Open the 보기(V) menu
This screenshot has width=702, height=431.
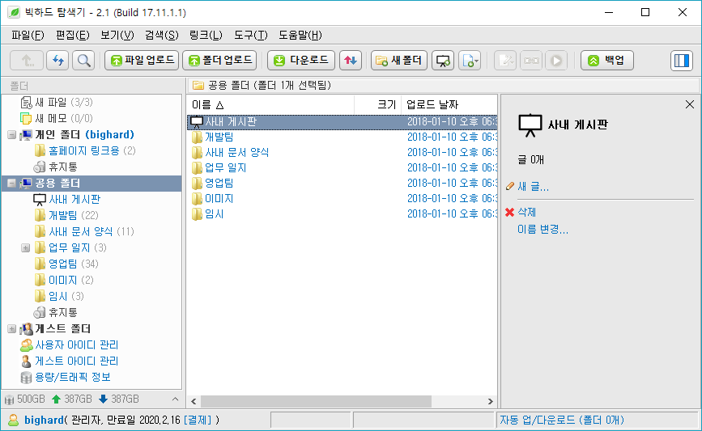coord(117,35)
